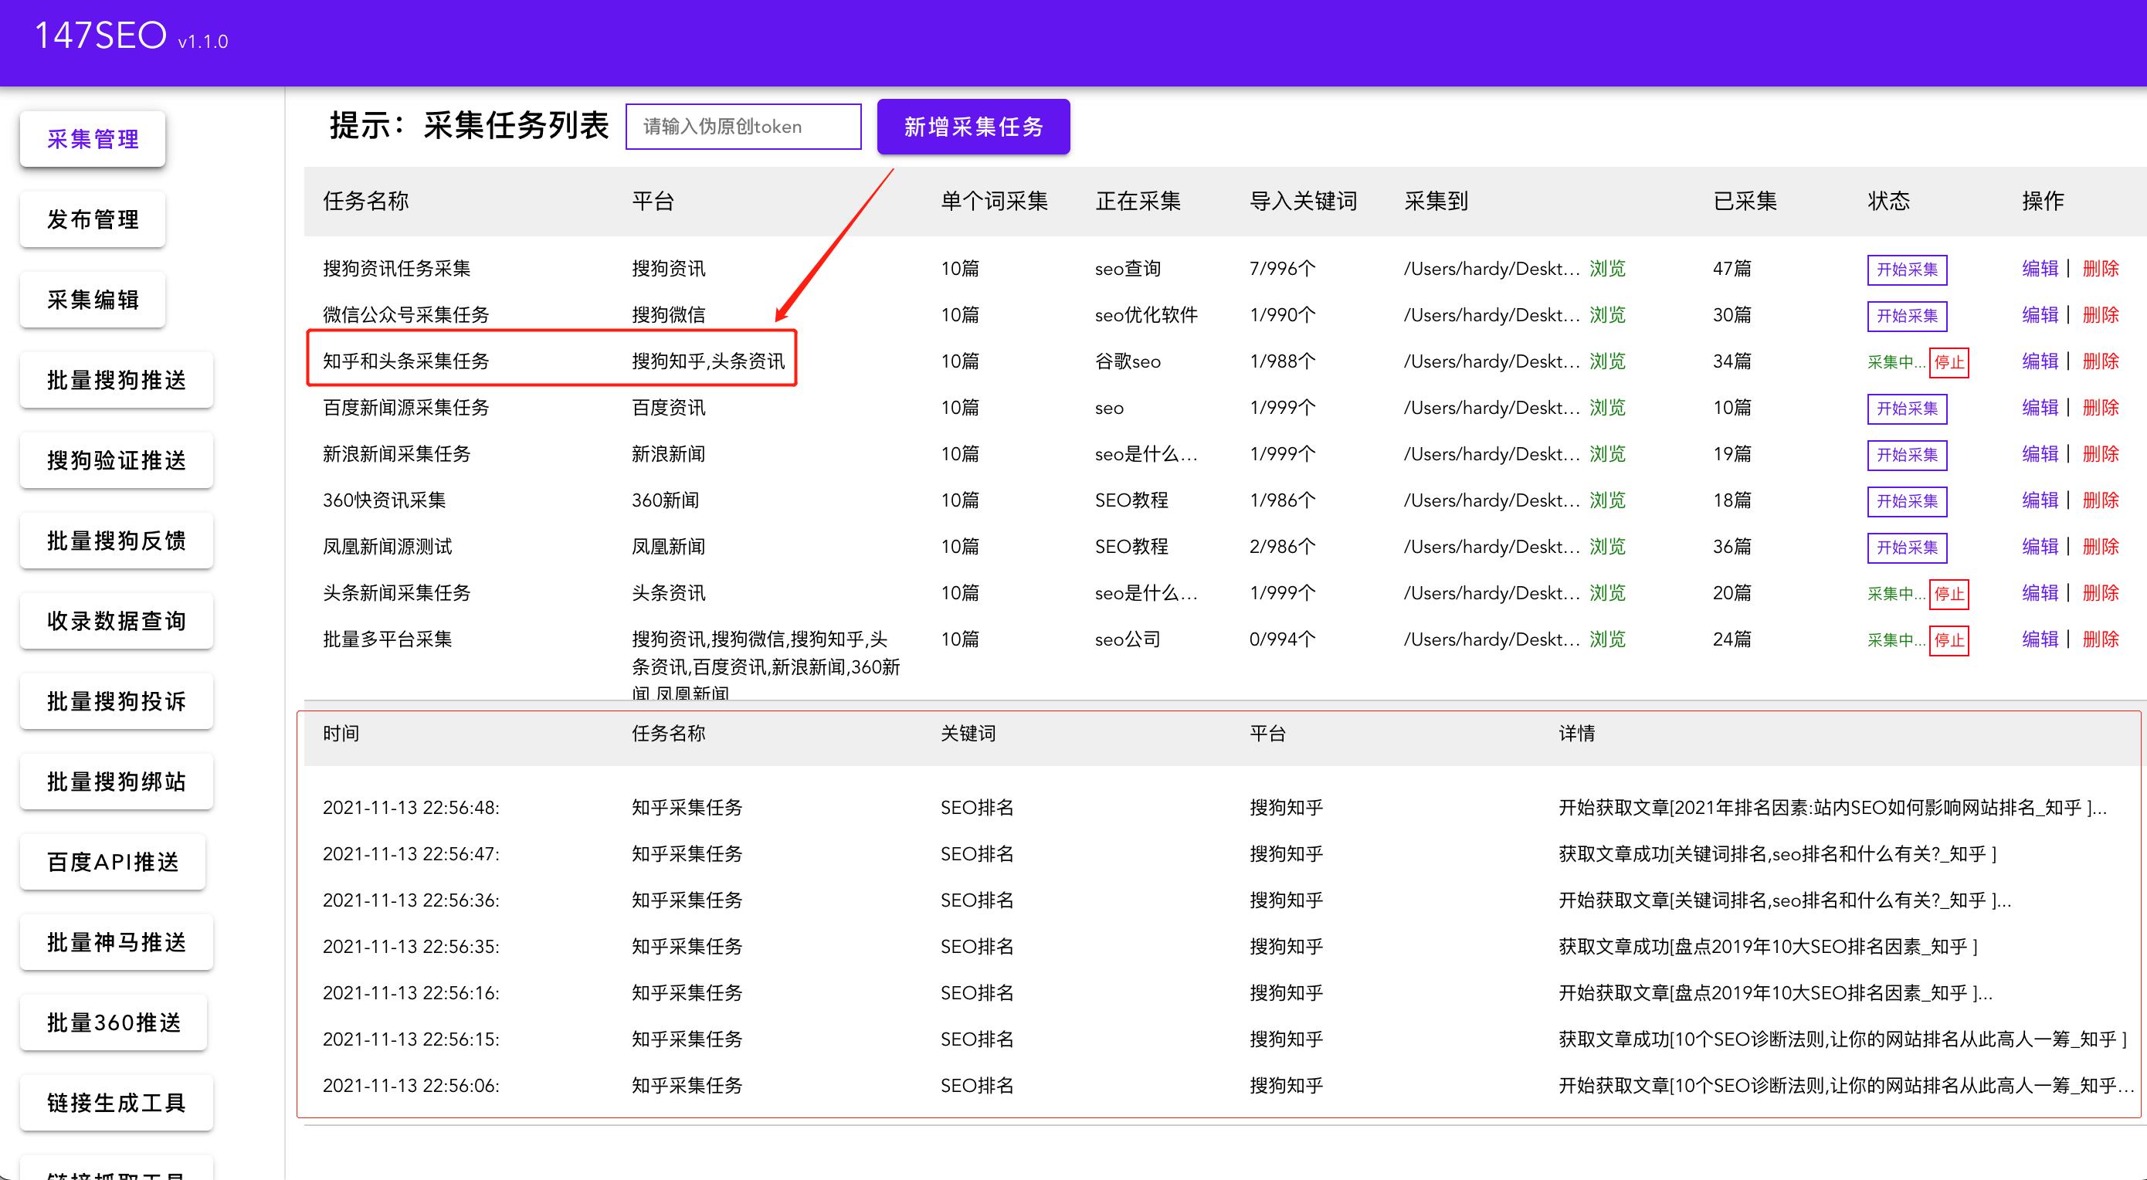Browse folder of 微信公众号采集任务
Image resolution: width=2147 pixels, height=1180 pixels.
click(x=1607, y=315)
